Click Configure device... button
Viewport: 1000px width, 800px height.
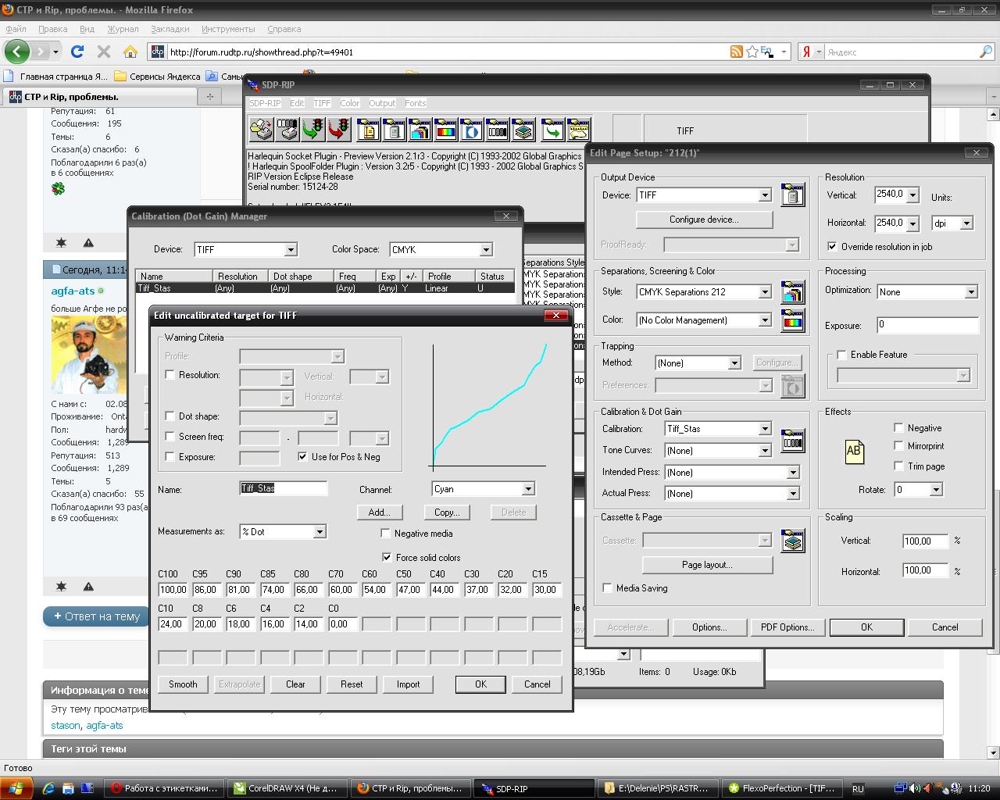[x=704, y=220]
